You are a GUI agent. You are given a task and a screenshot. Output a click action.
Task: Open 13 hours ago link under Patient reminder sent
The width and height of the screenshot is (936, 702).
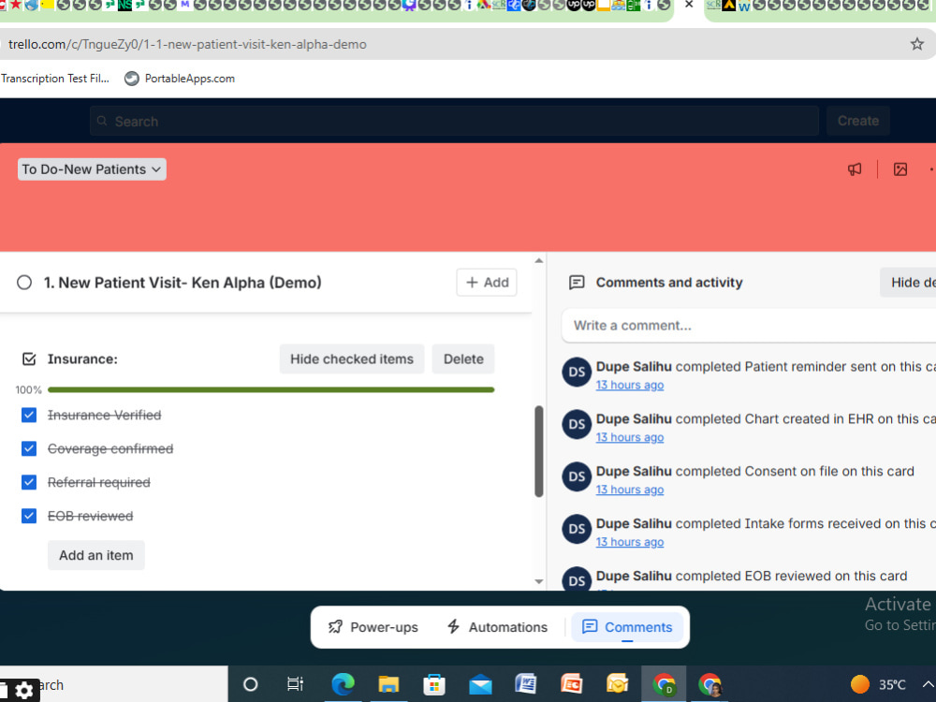pos(630,385)
